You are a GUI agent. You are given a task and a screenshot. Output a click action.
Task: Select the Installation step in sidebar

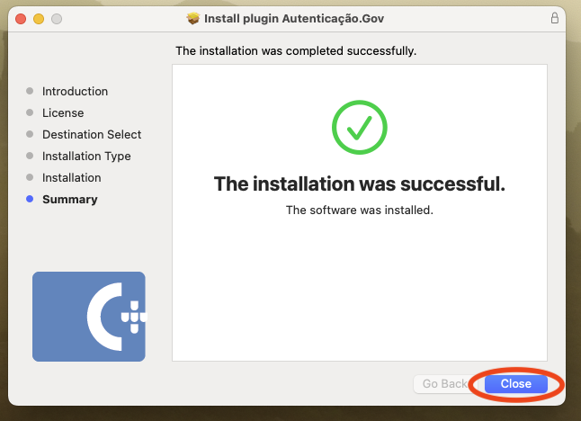coord(72,177)
